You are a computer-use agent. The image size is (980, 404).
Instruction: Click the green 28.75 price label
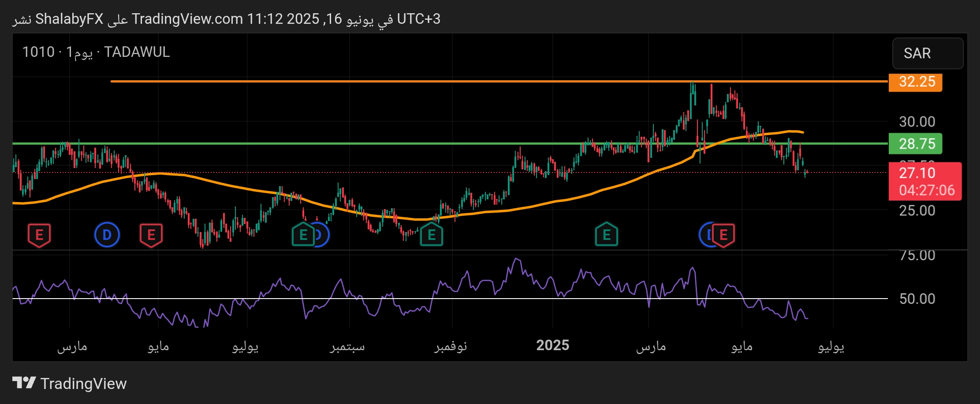click(916, 144)
